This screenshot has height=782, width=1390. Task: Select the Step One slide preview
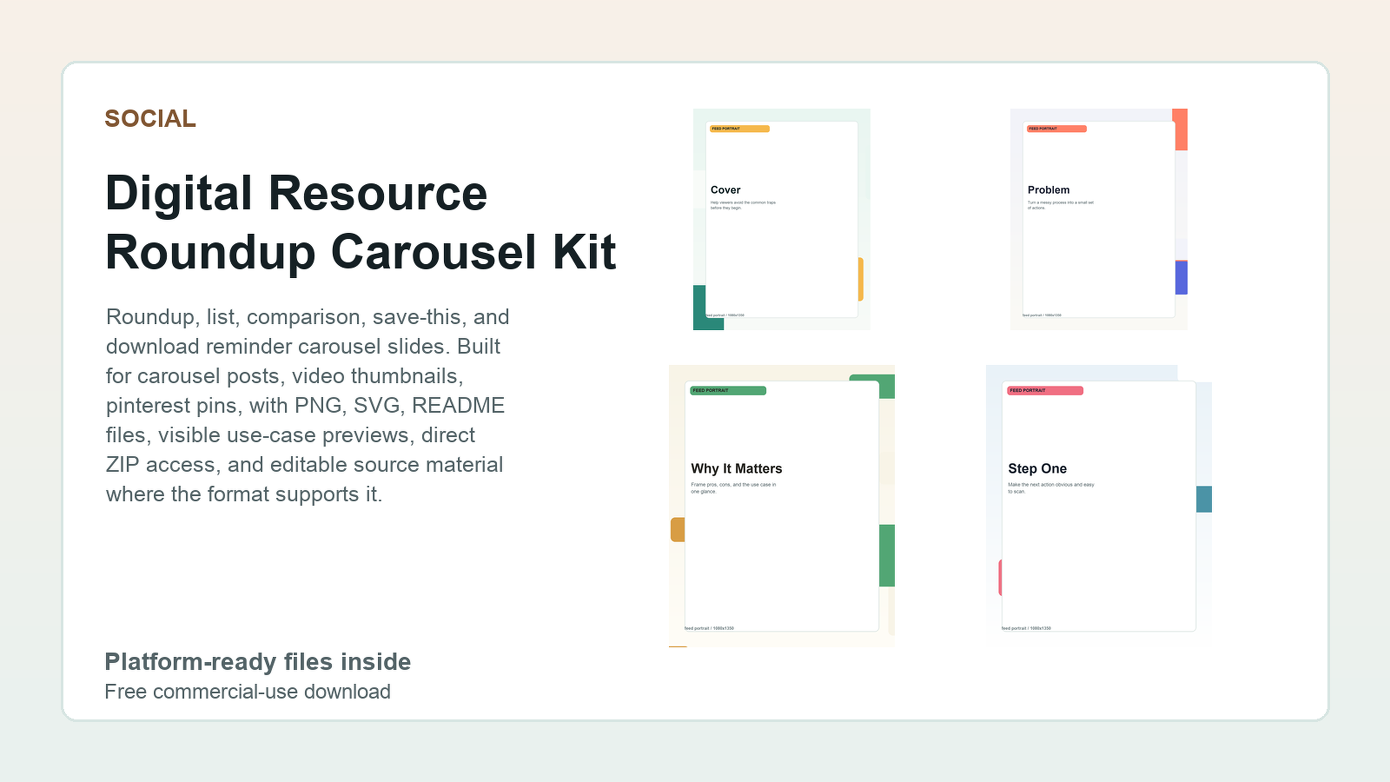coord(1099,506)
